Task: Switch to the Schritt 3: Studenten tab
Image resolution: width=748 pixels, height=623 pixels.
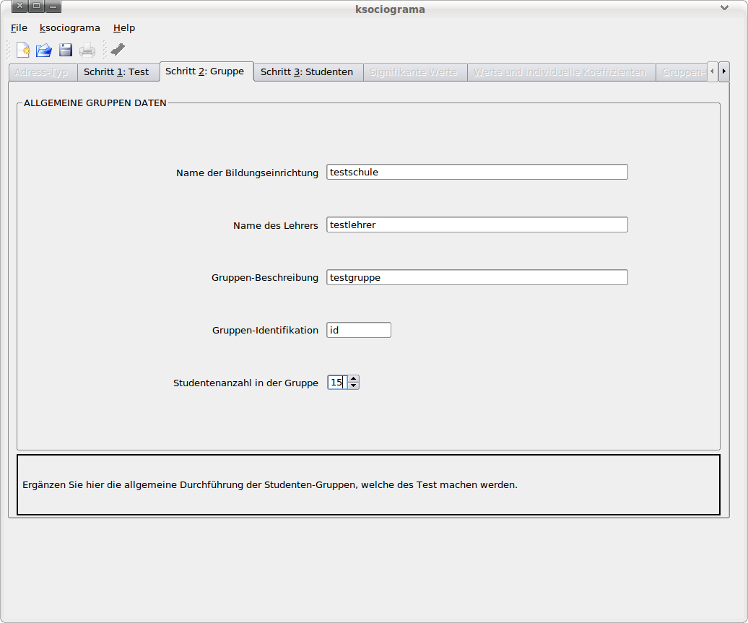Action: tap(307, 72)
